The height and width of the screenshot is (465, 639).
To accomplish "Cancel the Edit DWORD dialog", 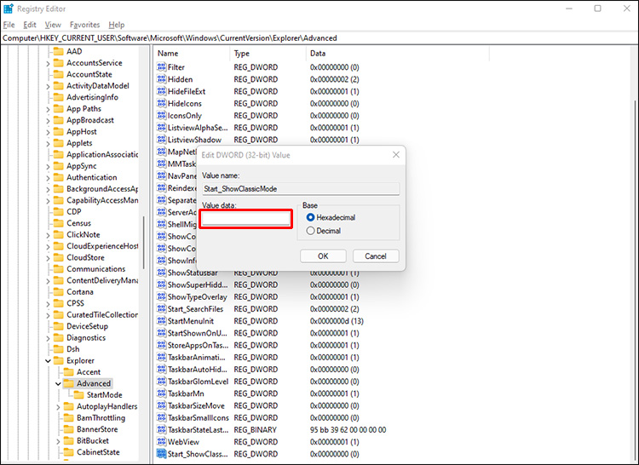I will [376, 256].
